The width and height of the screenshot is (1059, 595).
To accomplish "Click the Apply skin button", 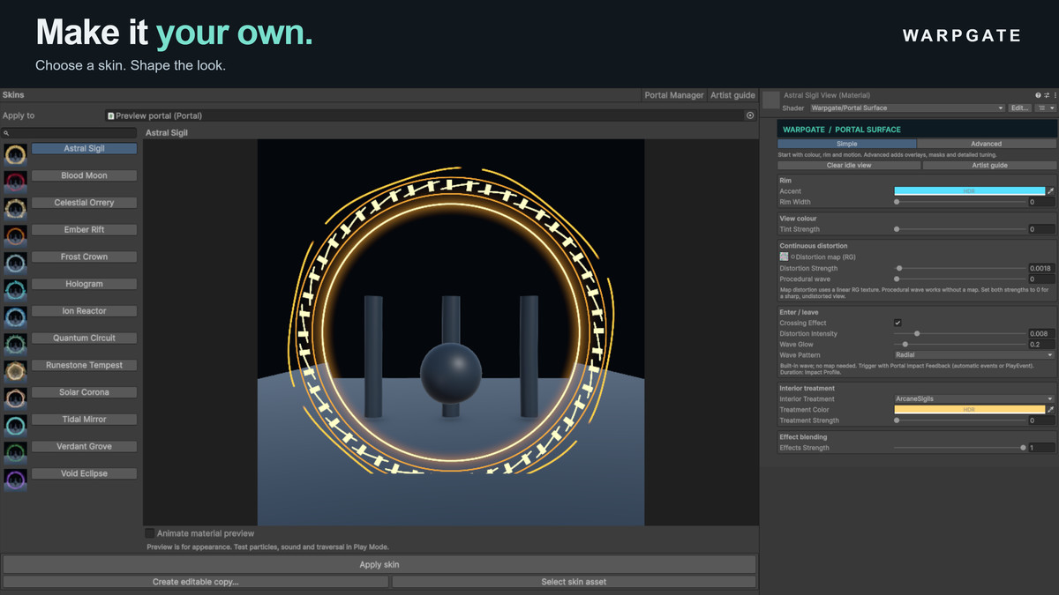I will (379, 564).
